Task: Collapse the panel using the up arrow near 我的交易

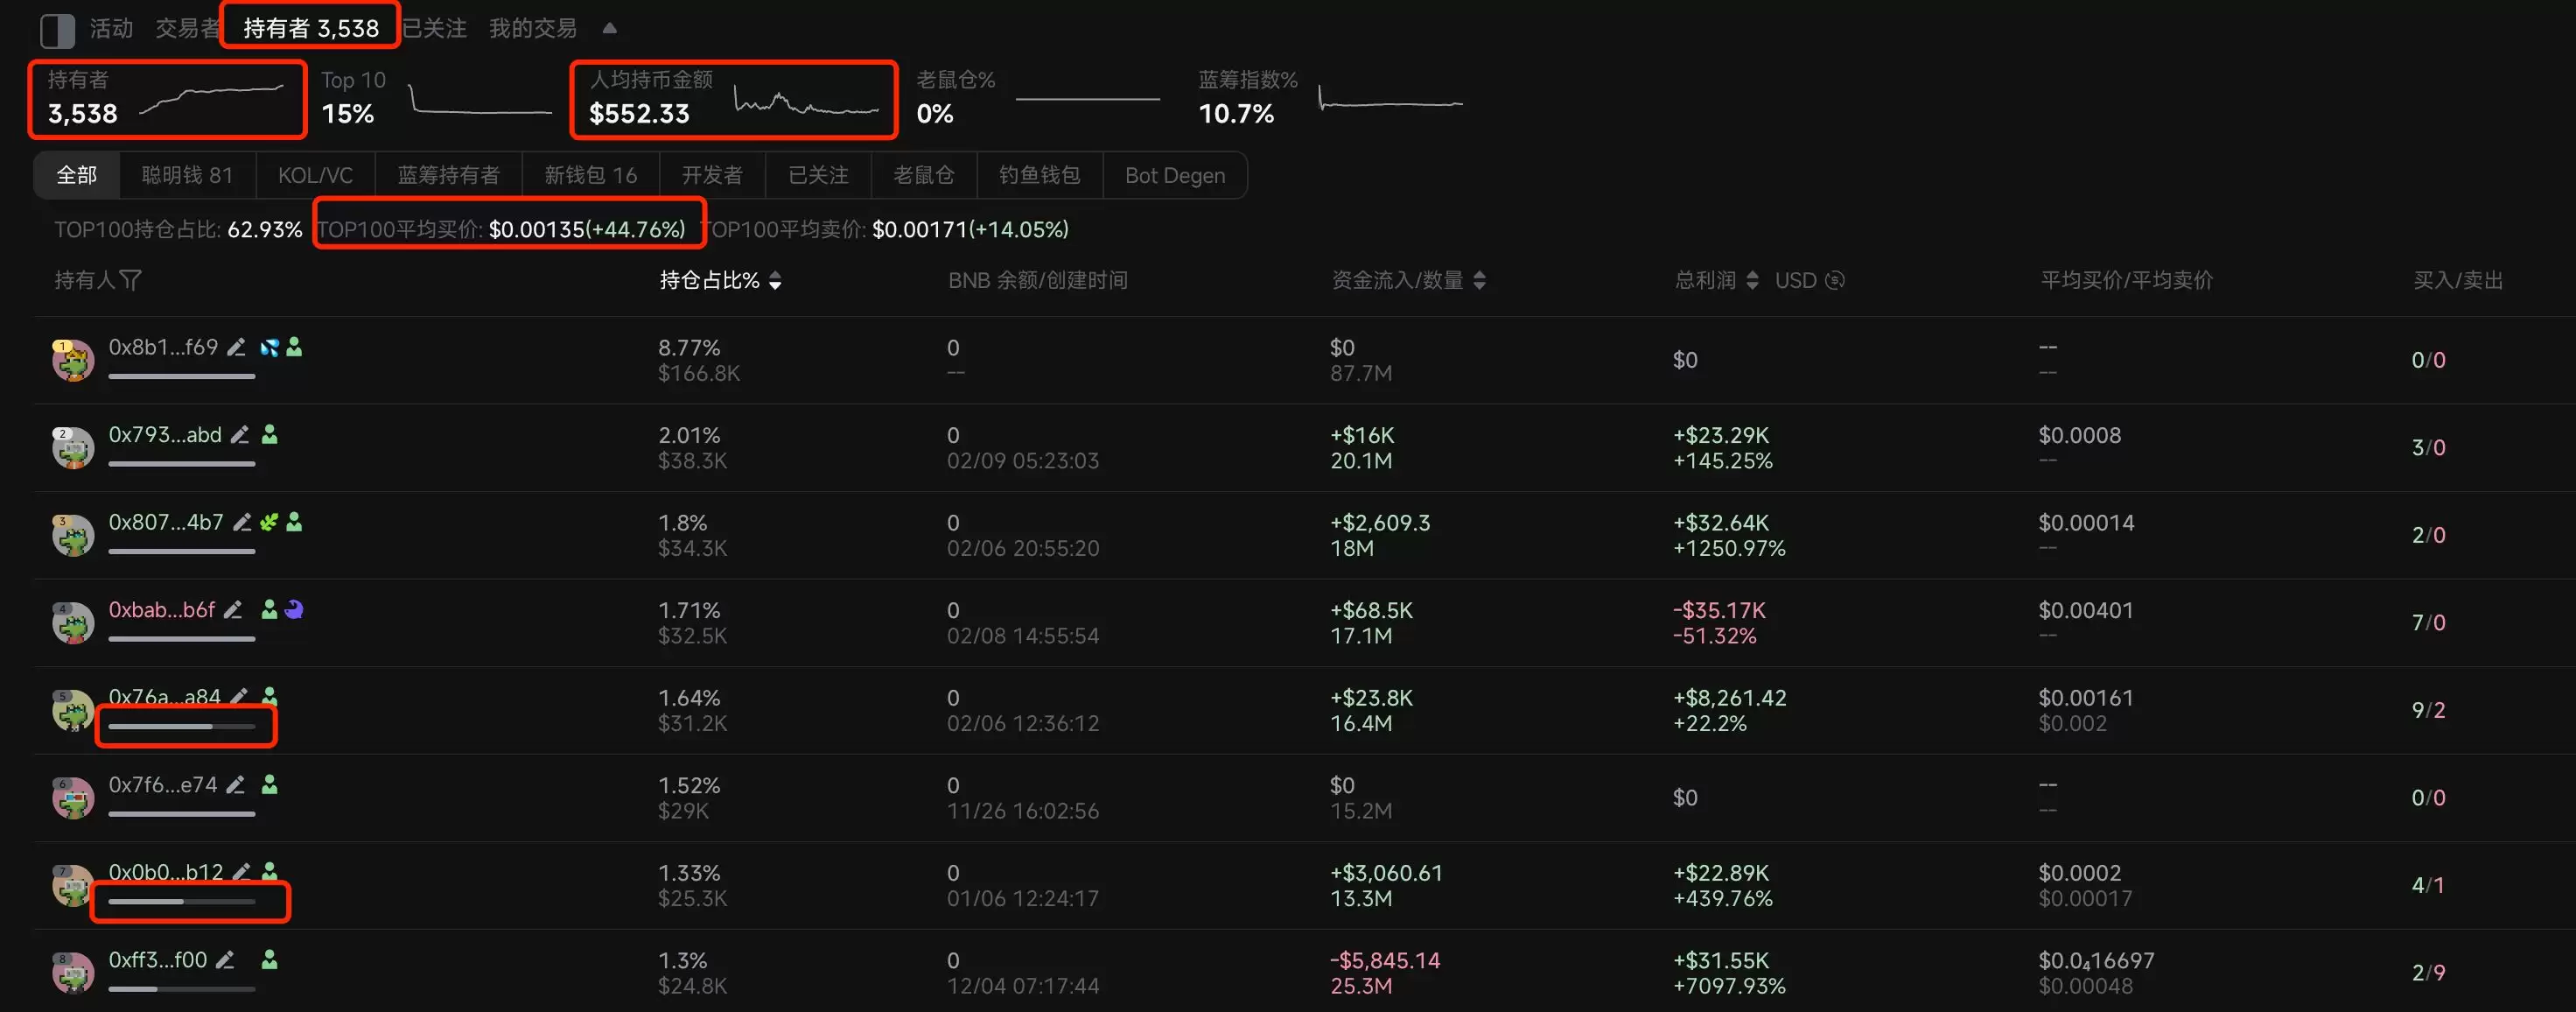Action: pos(609,28)
